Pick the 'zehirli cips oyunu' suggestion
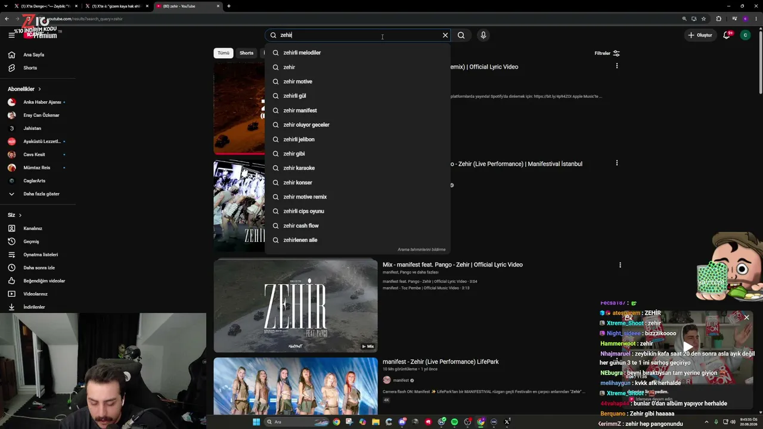 pyautogui.click(x=358, y=211)
